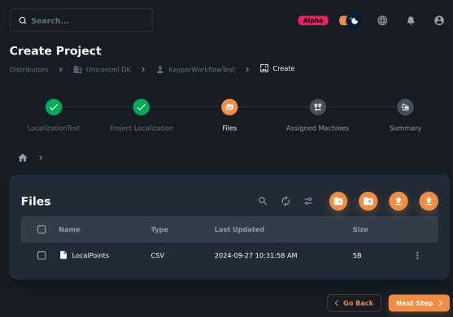Image resolution: width=453 pixels, height=317 pixels.
Task: Click the Next Step button
Action: (x=419, y=303)
